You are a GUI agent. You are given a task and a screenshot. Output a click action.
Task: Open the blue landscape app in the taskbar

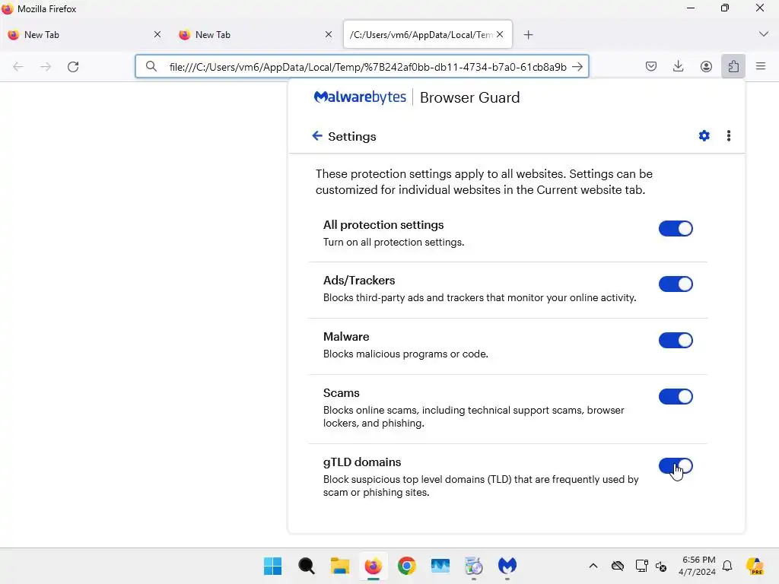point(440,566)
